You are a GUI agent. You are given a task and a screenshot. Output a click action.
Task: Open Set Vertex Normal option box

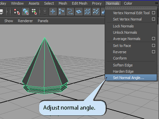[x=153, y=19]
